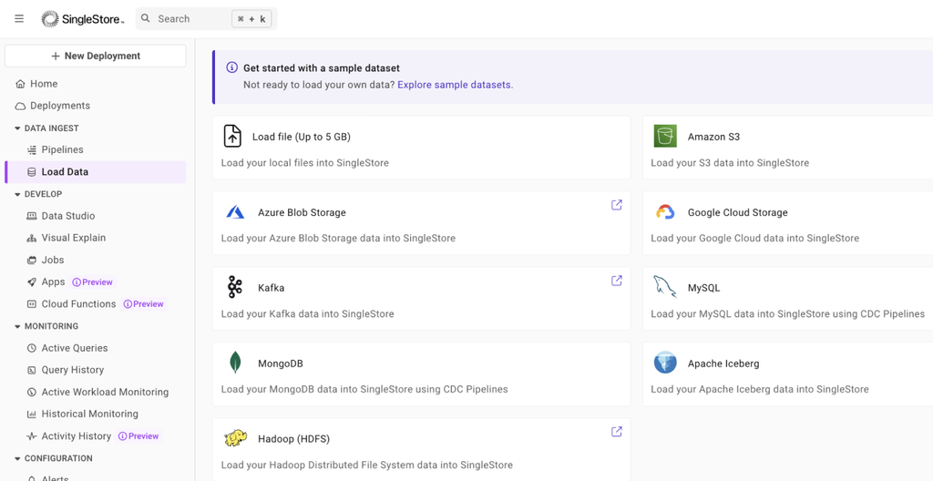Click the file upload icon
This screenshot has height=481, width=933.
(x=232, y=136)
